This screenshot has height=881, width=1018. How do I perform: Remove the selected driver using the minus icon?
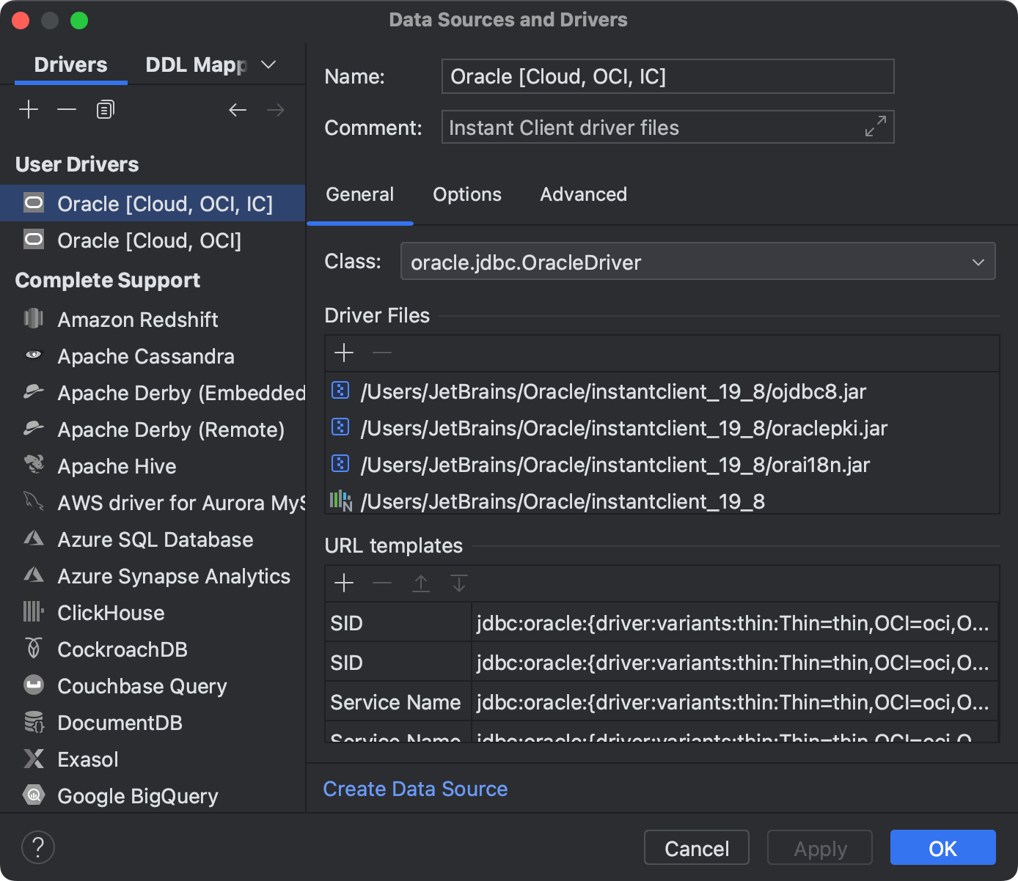click(67, 108)
